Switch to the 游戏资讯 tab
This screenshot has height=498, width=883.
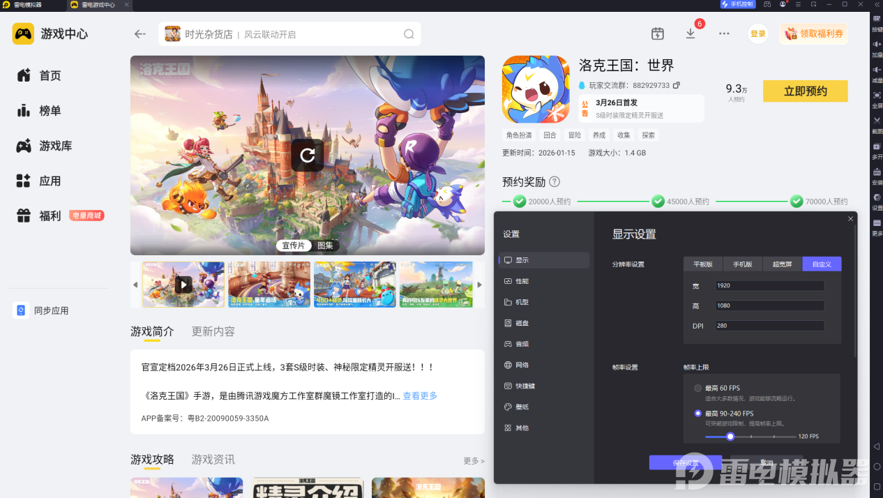[213, 460]
